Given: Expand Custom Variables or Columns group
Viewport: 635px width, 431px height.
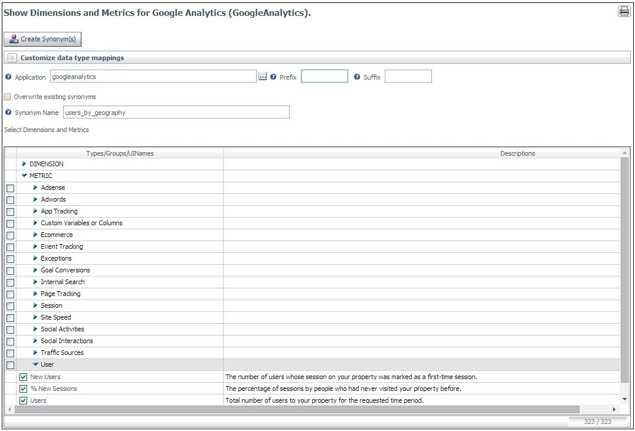Looking at the screenshot, I should pos(35,223).
